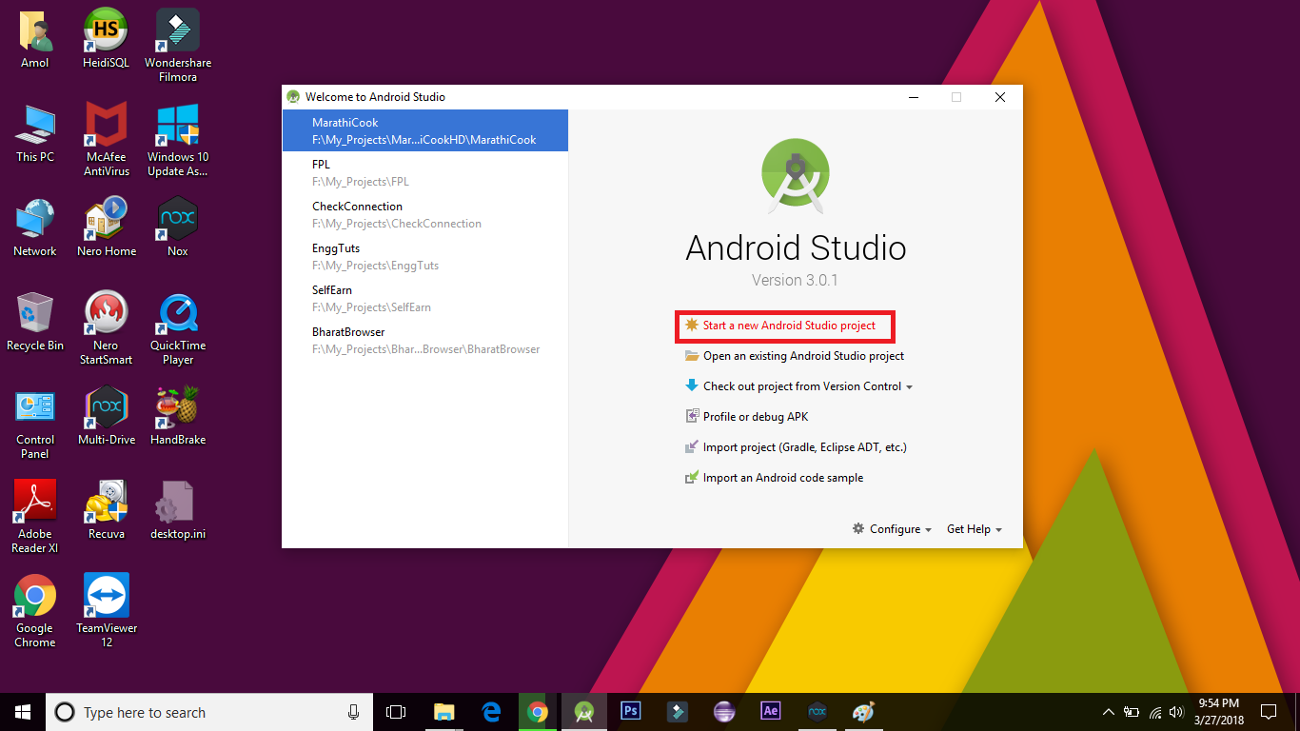Select the Recuva desktop shortcut
The width and height of the screenshot is (1300, 731).
[107, 510]
